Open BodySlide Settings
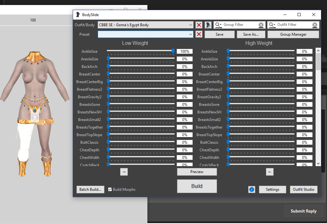Viewport: 327px width, 223px height. [x=272, y=190]
